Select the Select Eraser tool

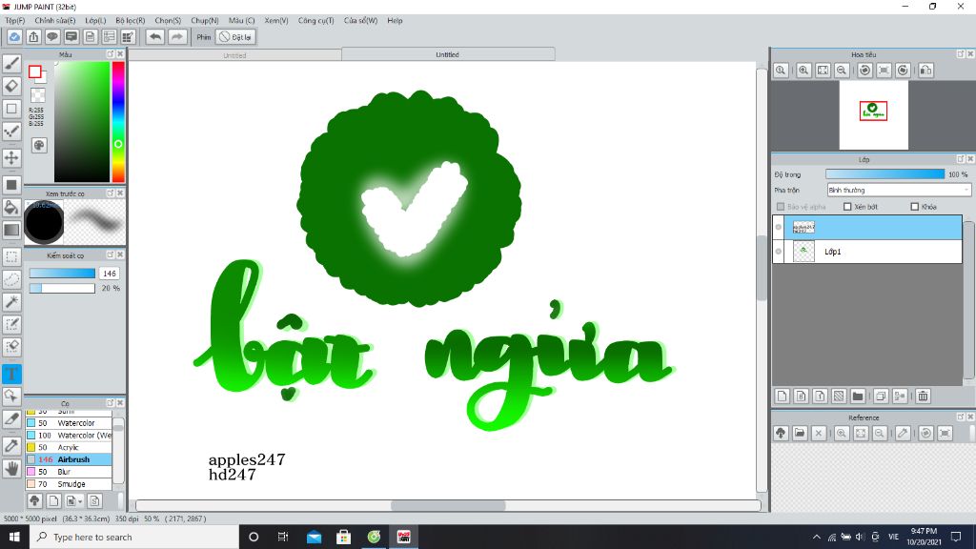[11, 347]
